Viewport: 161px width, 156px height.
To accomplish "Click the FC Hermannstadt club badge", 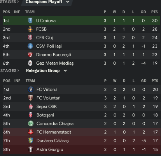I will click(x=31, y=132).
